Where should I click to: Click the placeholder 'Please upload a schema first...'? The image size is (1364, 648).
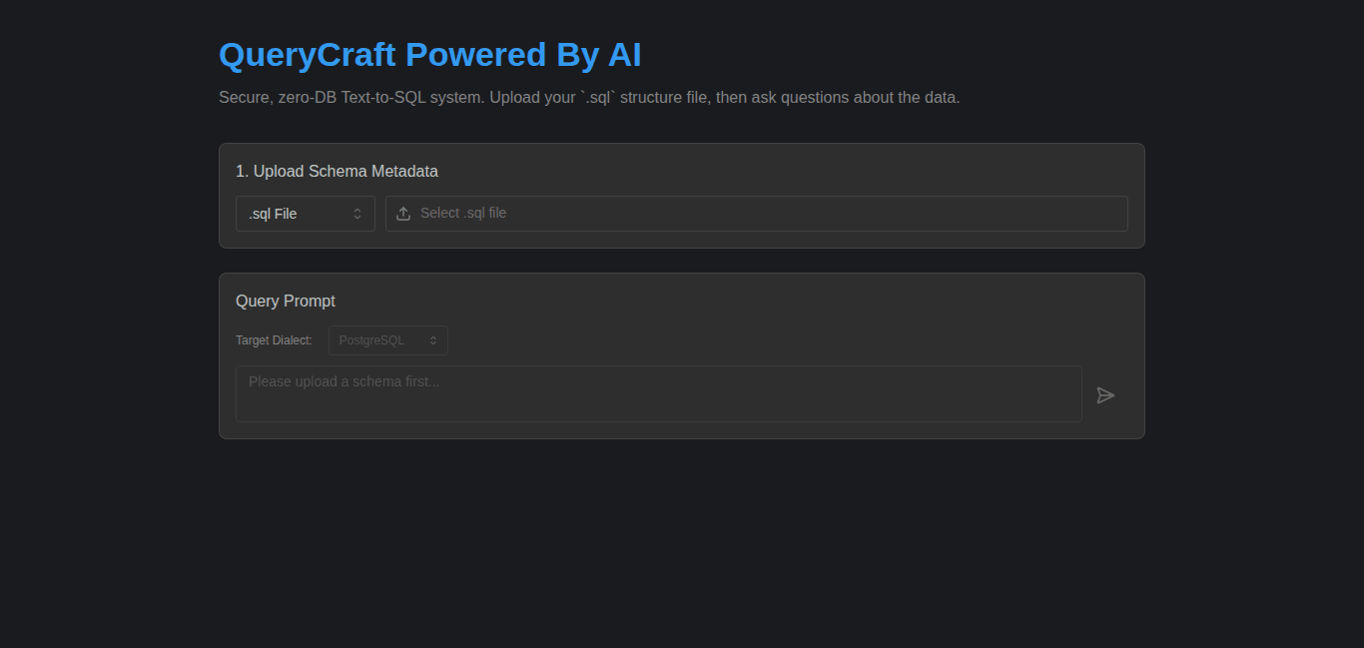click(x=343, y=380)
